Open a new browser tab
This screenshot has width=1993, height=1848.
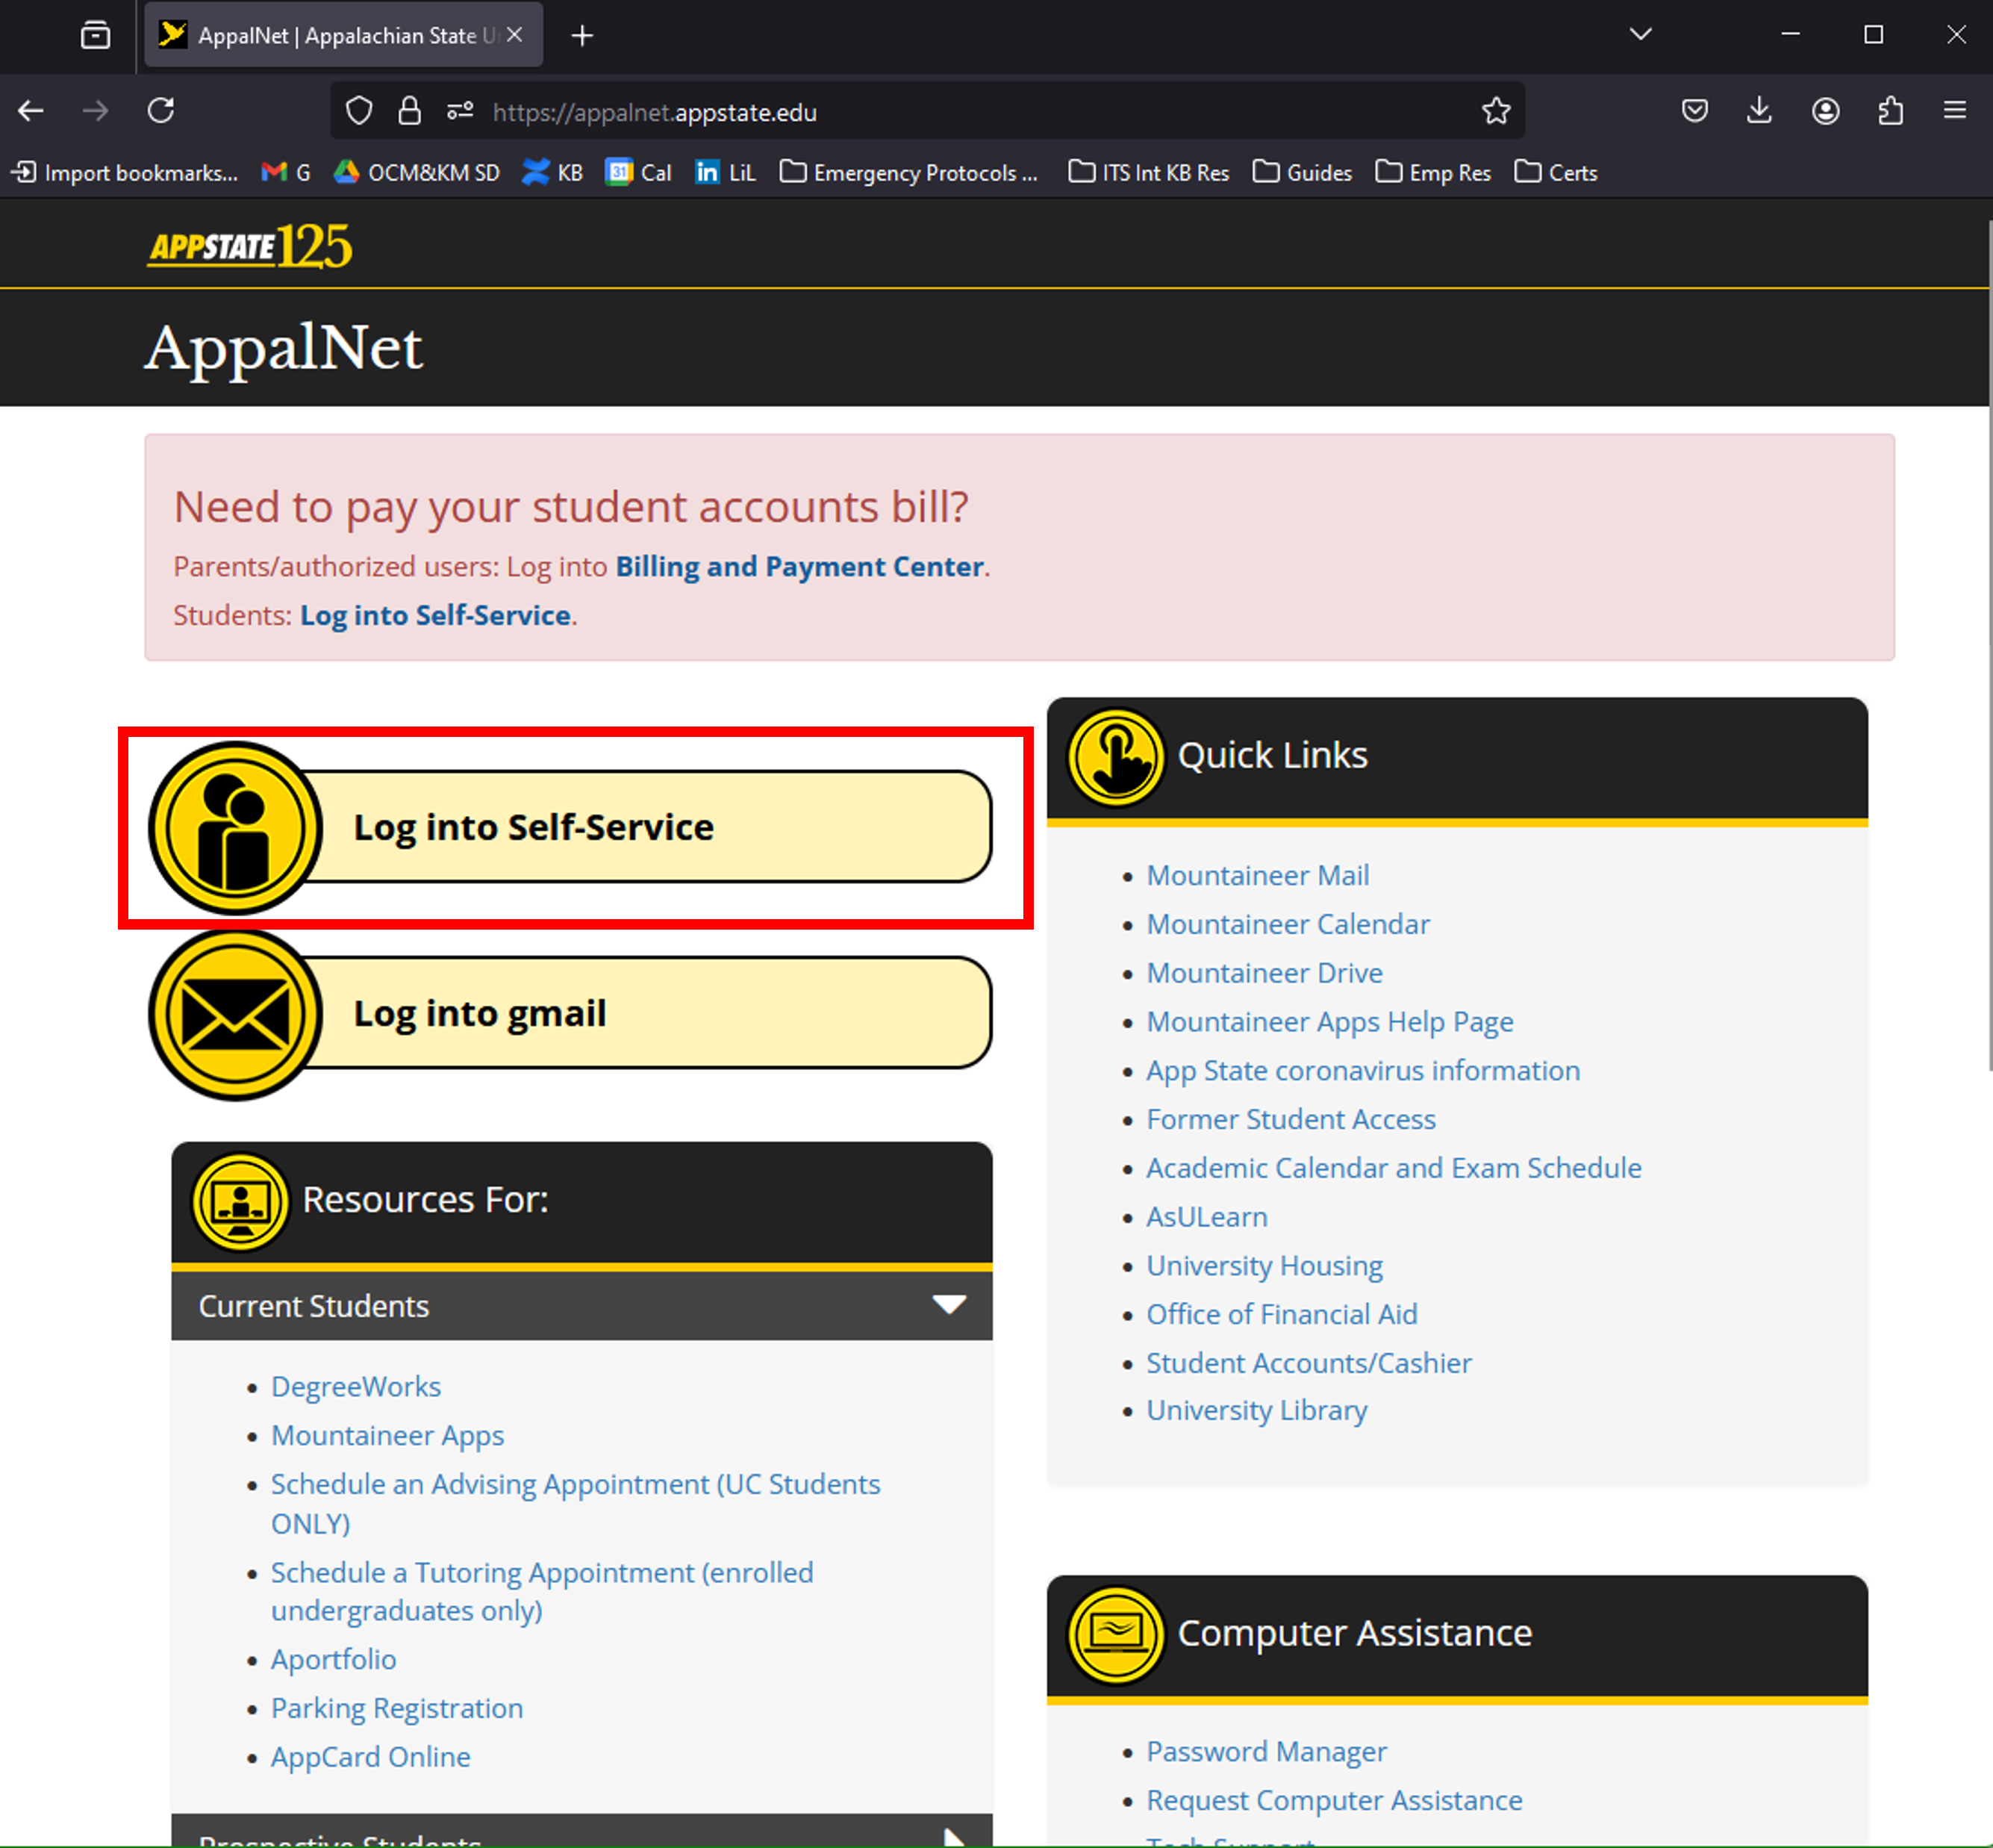(583, 36)
